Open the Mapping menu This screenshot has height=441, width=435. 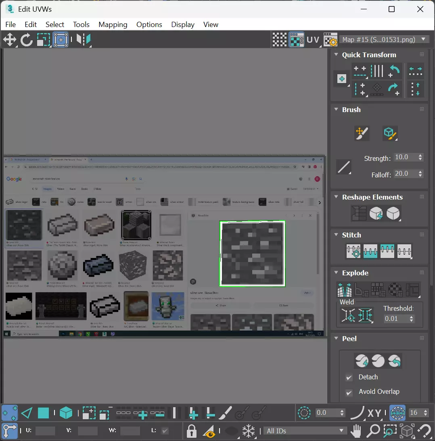click(113, 25)
